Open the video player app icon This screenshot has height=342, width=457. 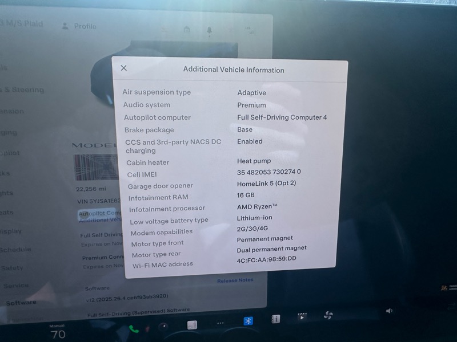click(x=302, y=317)
